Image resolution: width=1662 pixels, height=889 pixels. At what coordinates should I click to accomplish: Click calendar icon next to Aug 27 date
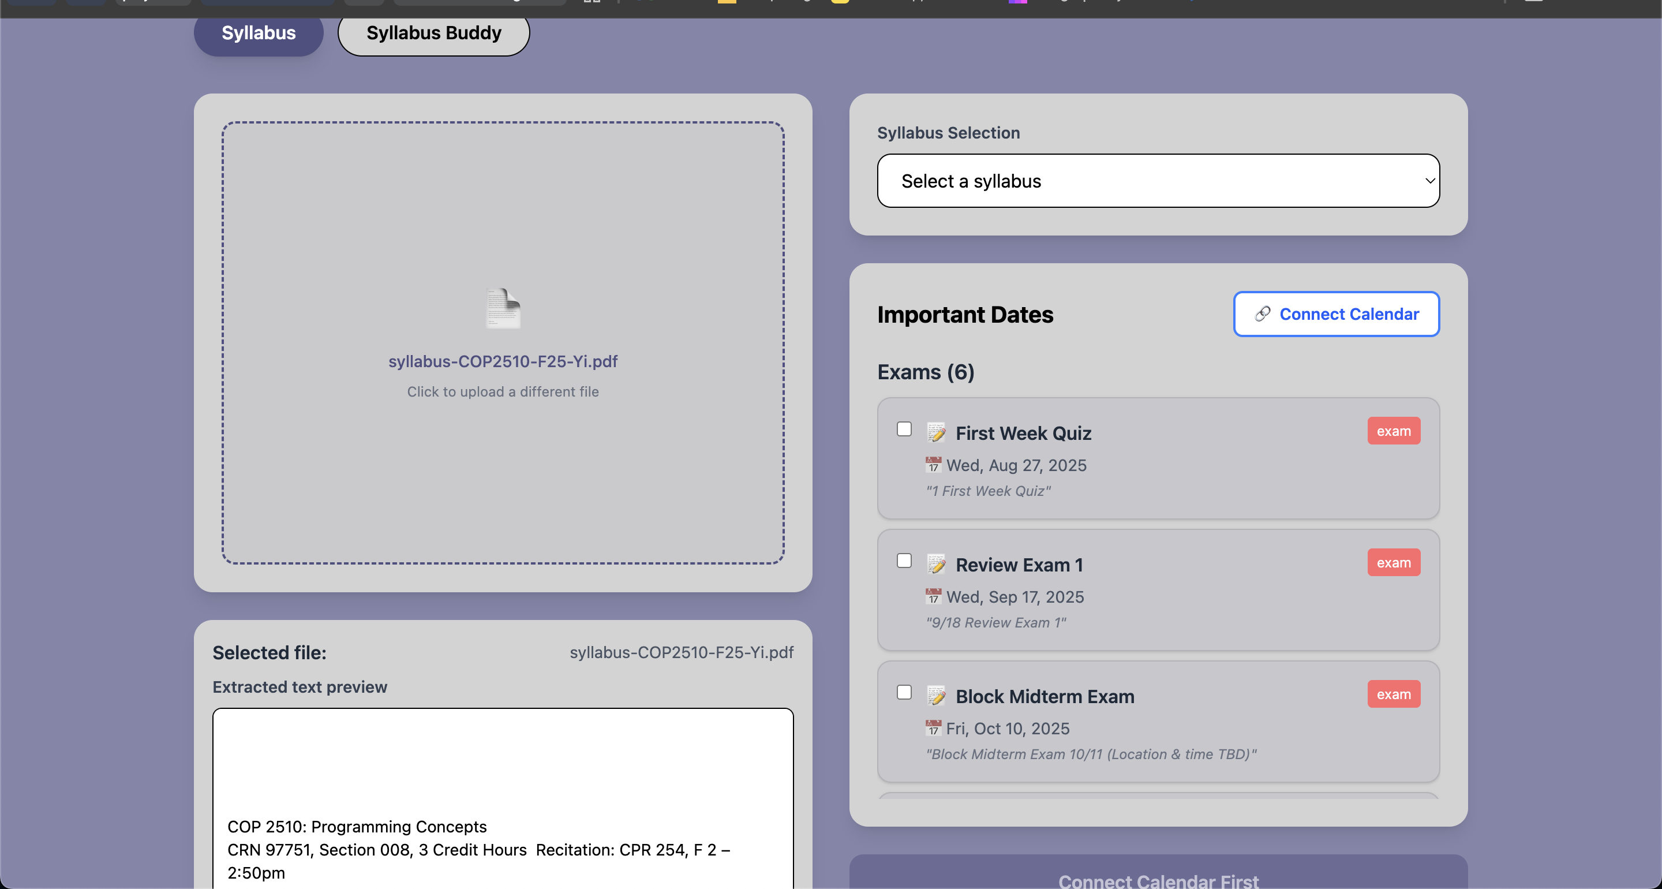pyautogui.click(x=933, y=465)
